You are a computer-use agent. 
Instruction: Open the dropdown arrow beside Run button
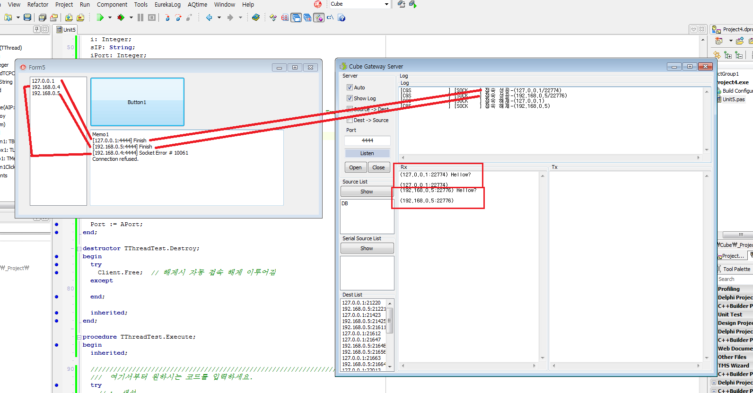110,17
